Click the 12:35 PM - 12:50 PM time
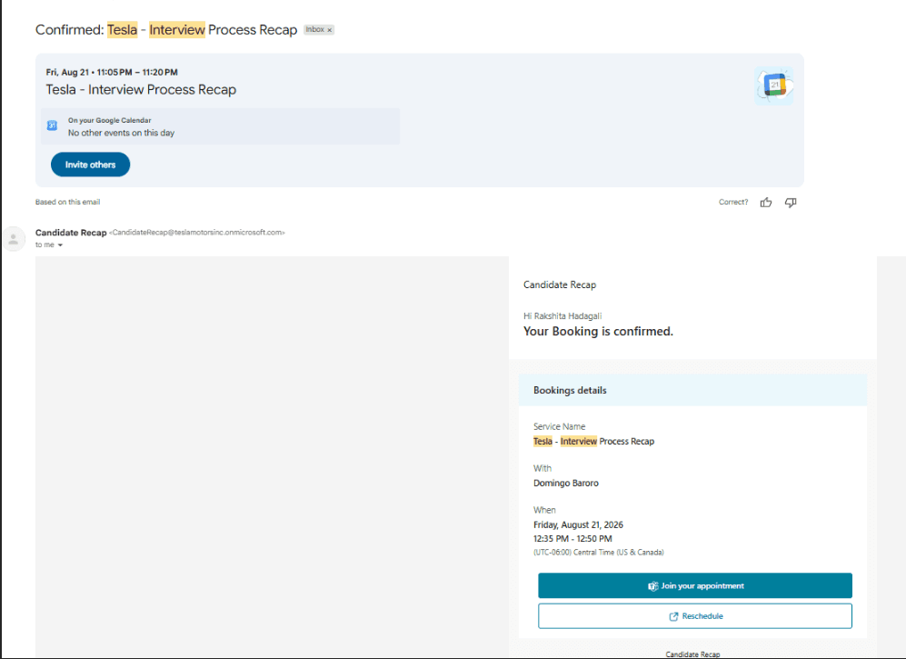The image size is (906, 659). (x=572, y=539)
